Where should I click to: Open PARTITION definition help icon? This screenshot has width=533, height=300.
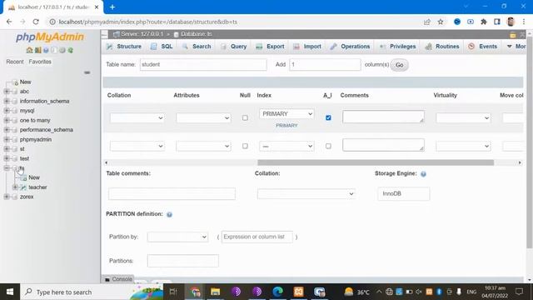[169, 214]
